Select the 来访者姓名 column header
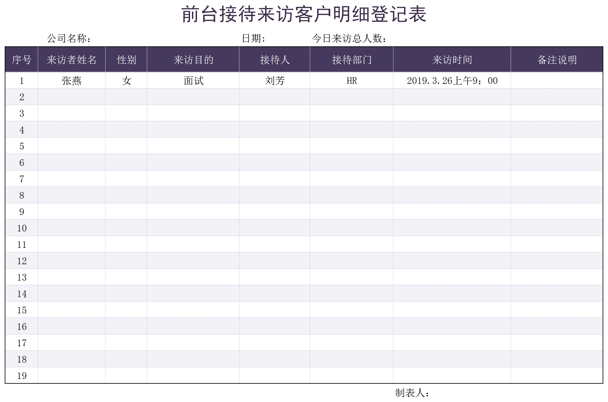Image resolution: width=608 pixels, height=402 pixels. [x=72, y=60]
